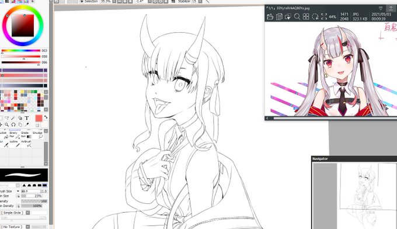The image size is (397, 229).
Task: Open the viewer's menu lines icon
Action: point(381,8)
